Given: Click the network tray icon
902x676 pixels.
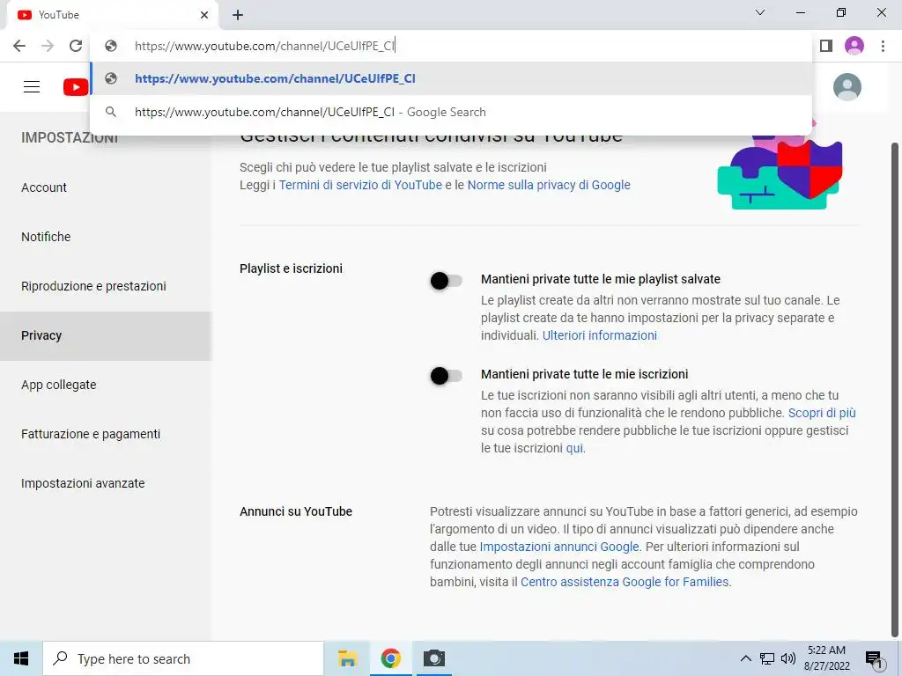Looking at the screenshot, I should 767,658.
